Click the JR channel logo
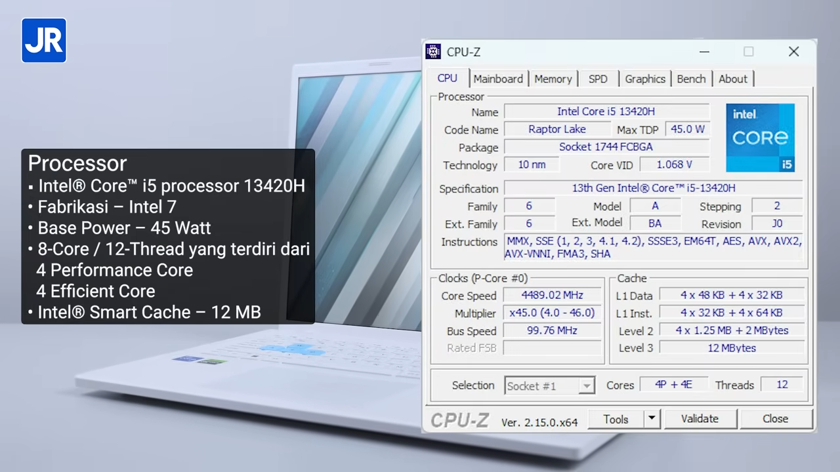 point(44,41)
